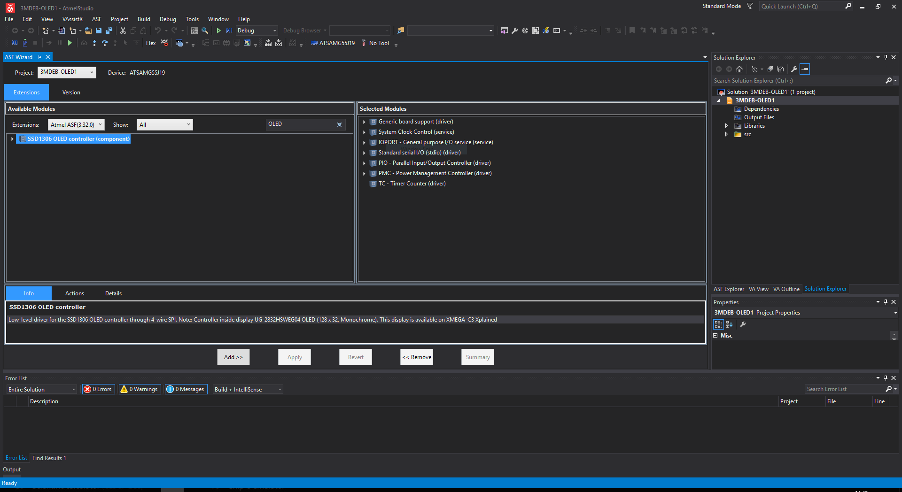Viewport: 902px width, 492px height.
Task: Switch to the Actions tab
Action: pos(75,293)
